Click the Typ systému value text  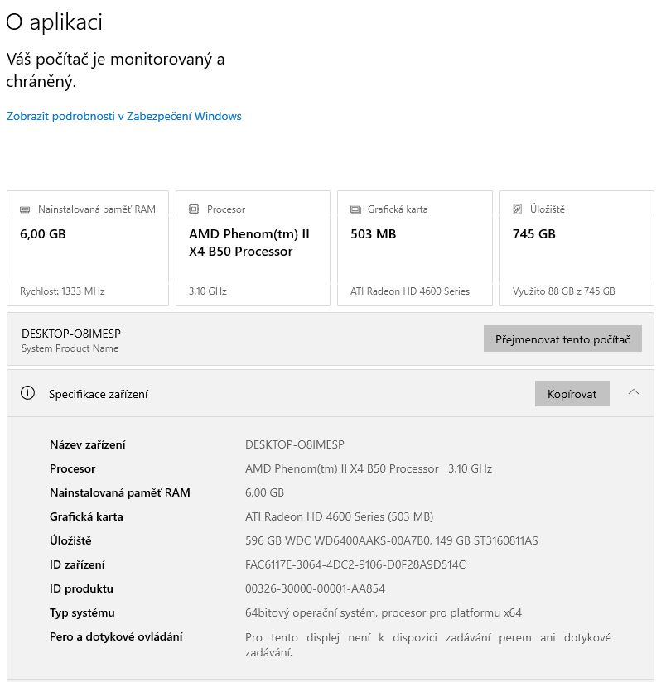click(x=384, y=612)
